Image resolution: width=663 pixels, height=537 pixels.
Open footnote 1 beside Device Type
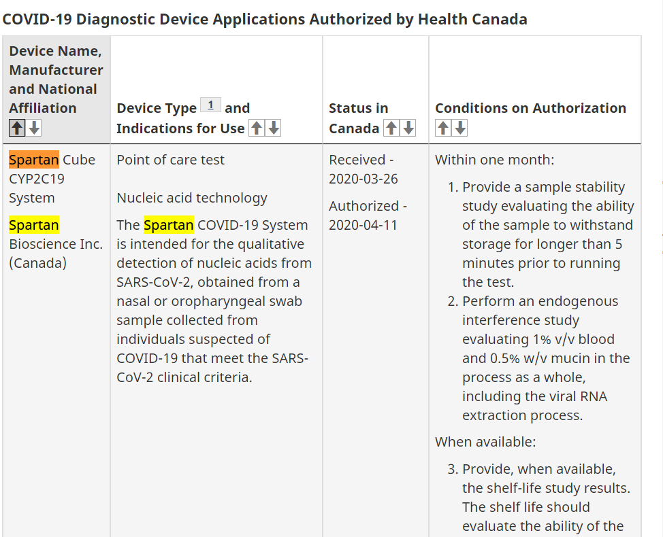pos(210,105)
